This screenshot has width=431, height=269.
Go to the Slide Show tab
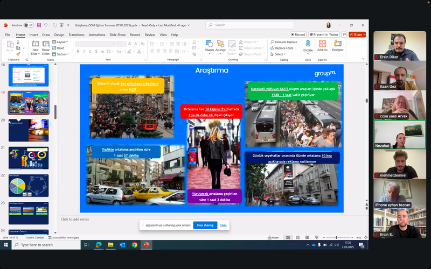pos(117,35)
